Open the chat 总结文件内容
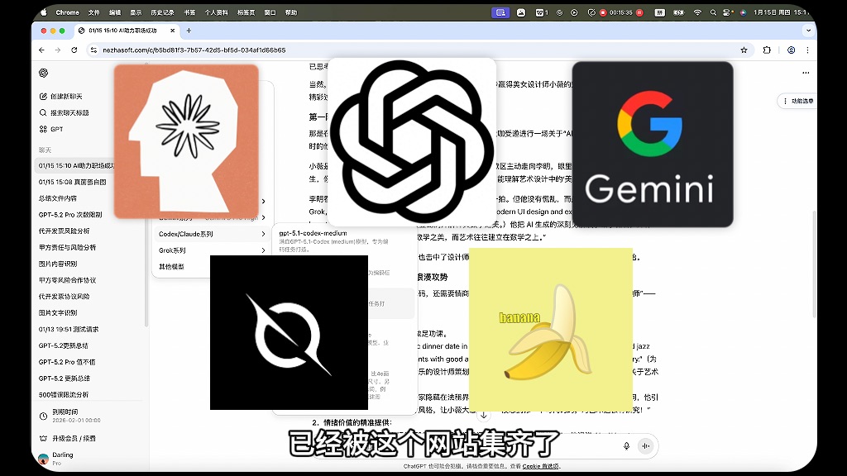This screenshot has width=847, height=476. [58, 198]
